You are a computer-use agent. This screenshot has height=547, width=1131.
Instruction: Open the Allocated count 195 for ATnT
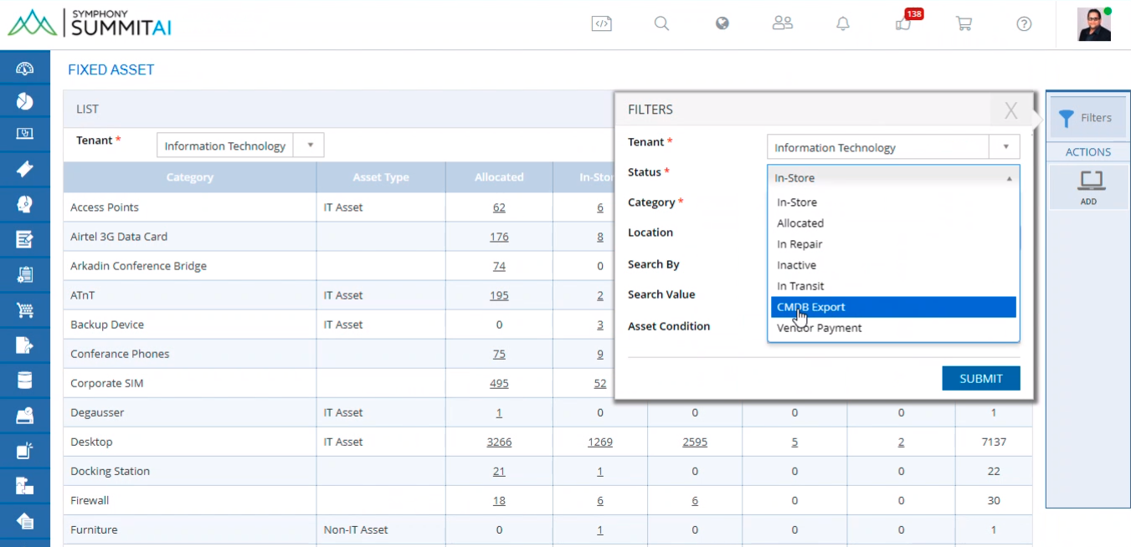click(x=499, y=295)
